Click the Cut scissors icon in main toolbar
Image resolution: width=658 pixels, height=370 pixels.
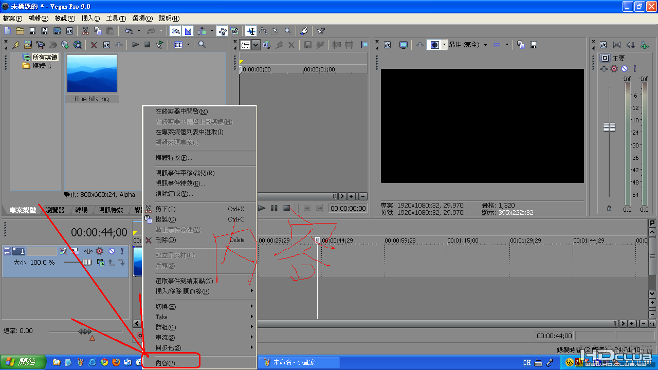(x=85, y=31)
